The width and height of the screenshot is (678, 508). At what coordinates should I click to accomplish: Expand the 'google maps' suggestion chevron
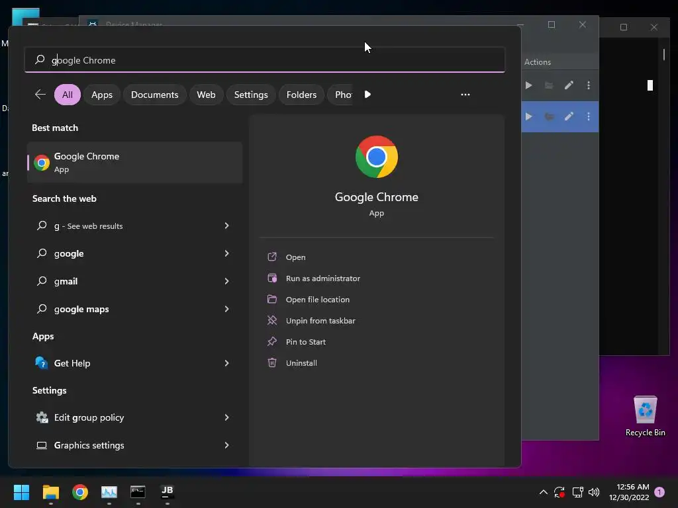click(x=226, y=309)
